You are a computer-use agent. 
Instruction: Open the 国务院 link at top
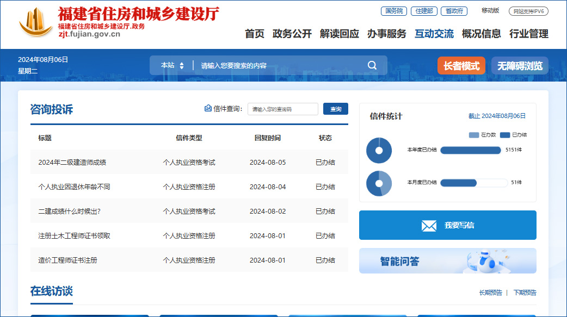click(x=393, y=11)
